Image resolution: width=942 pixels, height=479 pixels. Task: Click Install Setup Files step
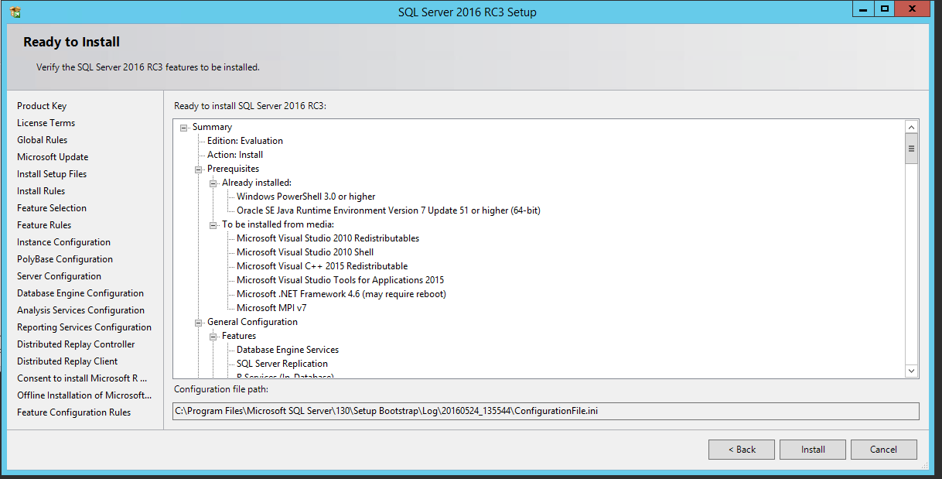pyautogui.click(x=52, y=174)
